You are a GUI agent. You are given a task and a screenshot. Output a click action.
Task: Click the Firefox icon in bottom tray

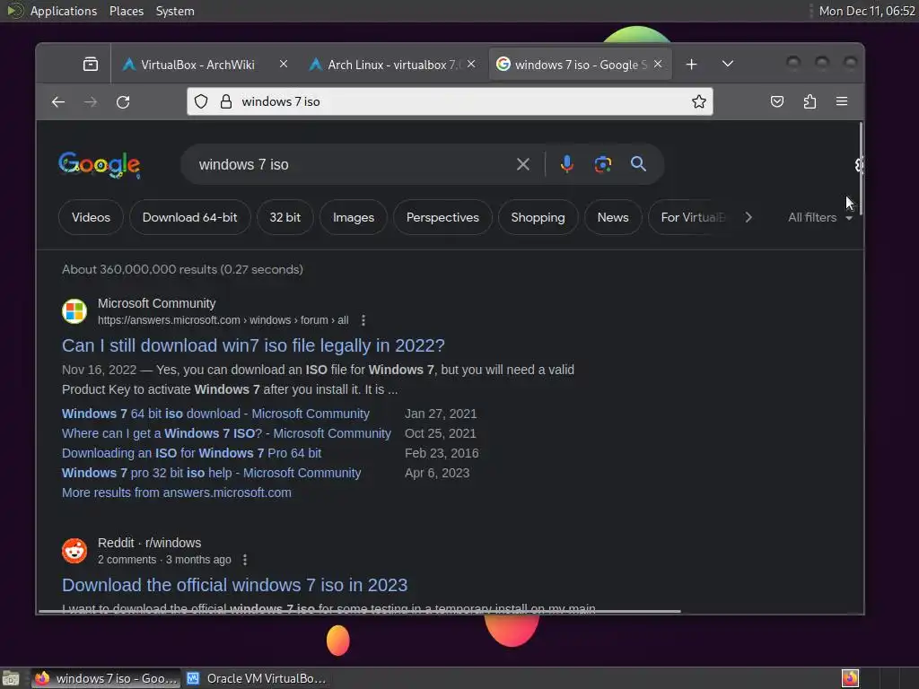click(x=850, y=678)
